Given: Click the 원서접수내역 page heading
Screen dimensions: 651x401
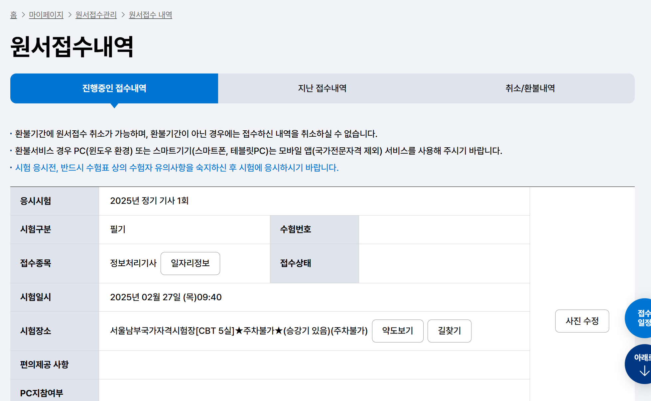Looking at the screenshot, I should click(72, 47).
